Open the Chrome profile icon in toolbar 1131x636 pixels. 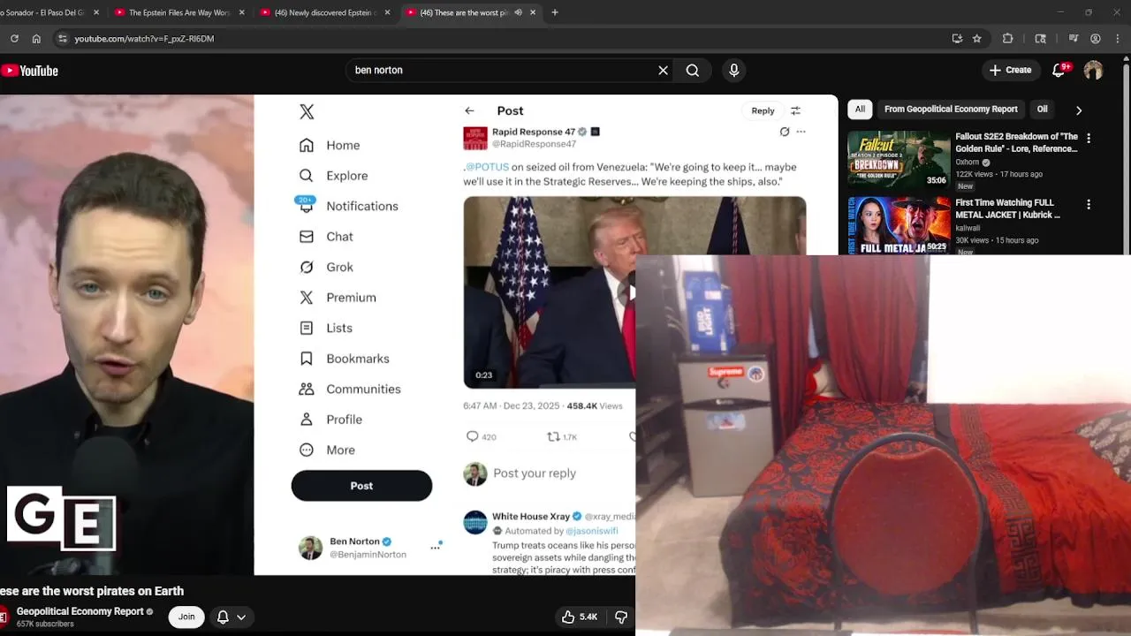(x=1096, y=39)
